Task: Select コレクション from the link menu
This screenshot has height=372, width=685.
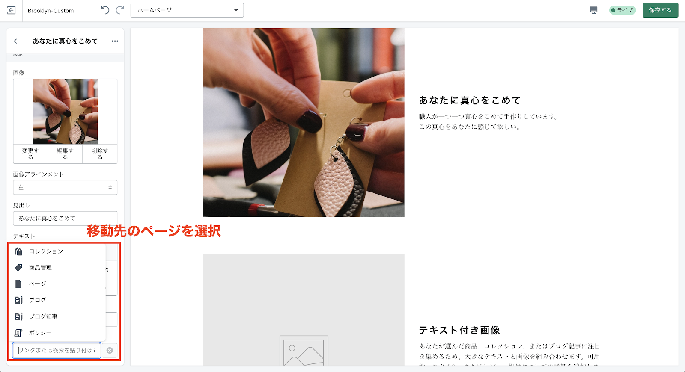Action: coord(46,251)
